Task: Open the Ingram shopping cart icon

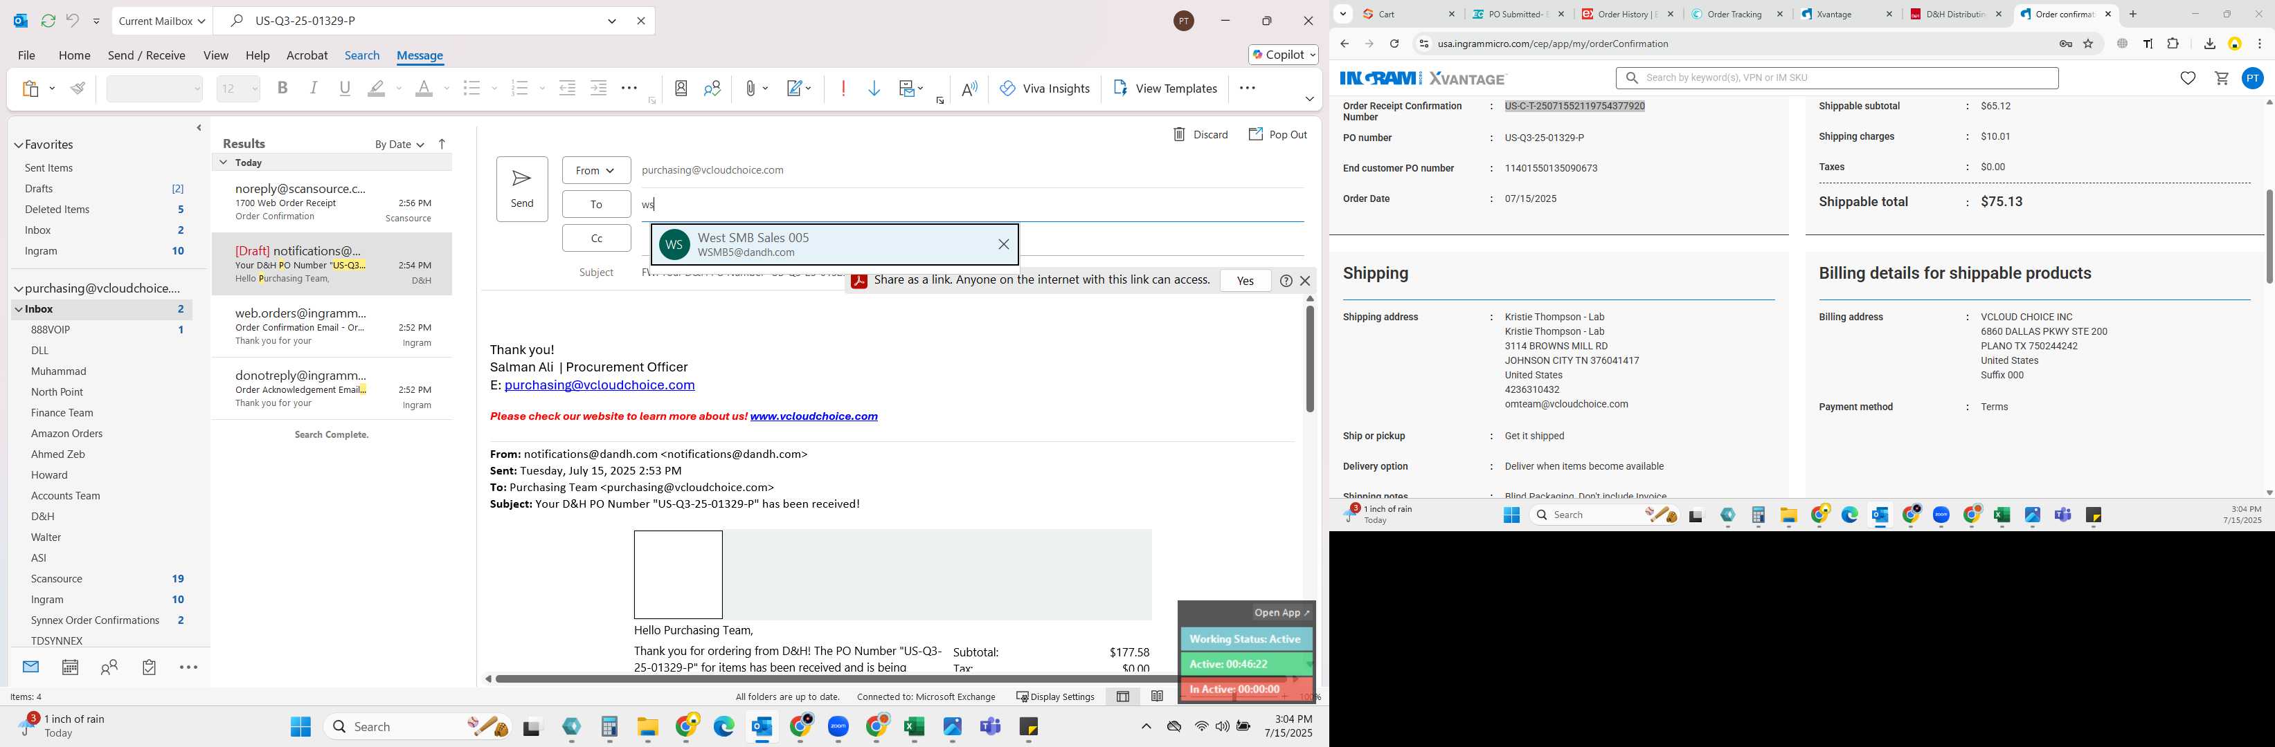Action: coord(2221,78)
